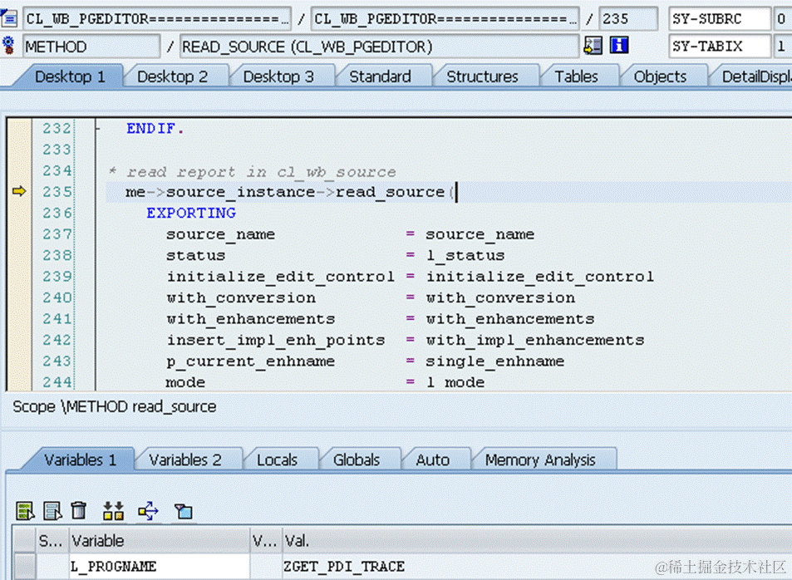Click the program source icon before CL_WB_PGEDITOR
Screen dimensions: 792x580
pos(9,18)
